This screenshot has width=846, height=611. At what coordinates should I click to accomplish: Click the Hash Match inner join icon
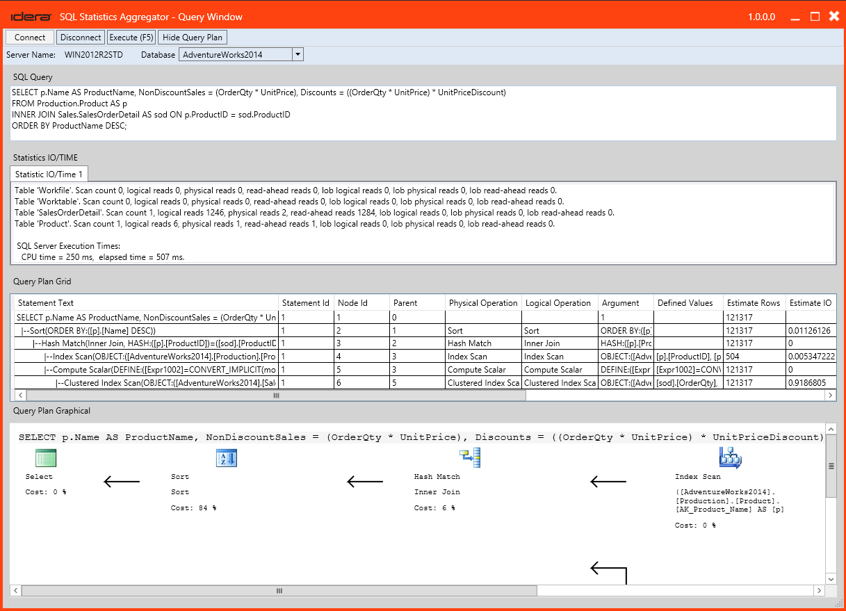(468, 457)
